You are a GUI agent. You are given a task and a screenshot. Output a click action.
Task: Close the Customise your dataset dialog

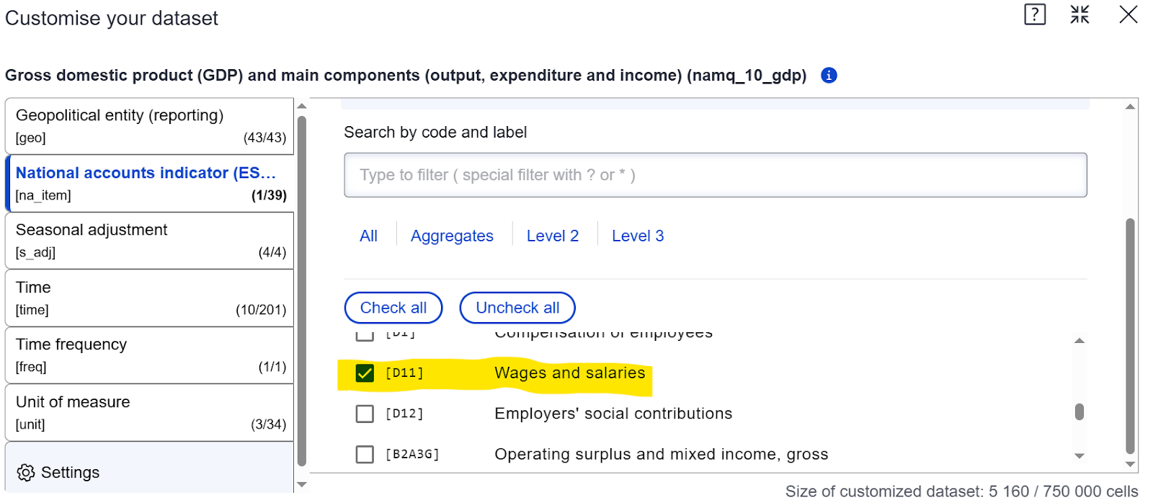point(1128,14)
